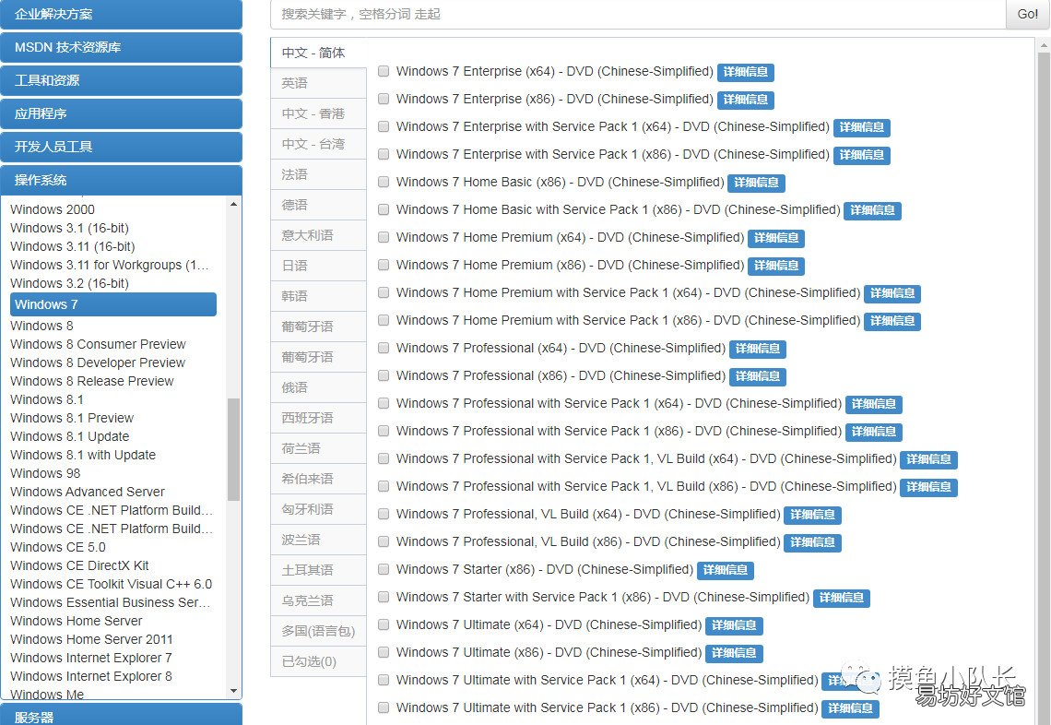Tick Windows 7 Home Basic (x86) checkbox
This screenshot has height=725, width=1051.
coord(384,182)
